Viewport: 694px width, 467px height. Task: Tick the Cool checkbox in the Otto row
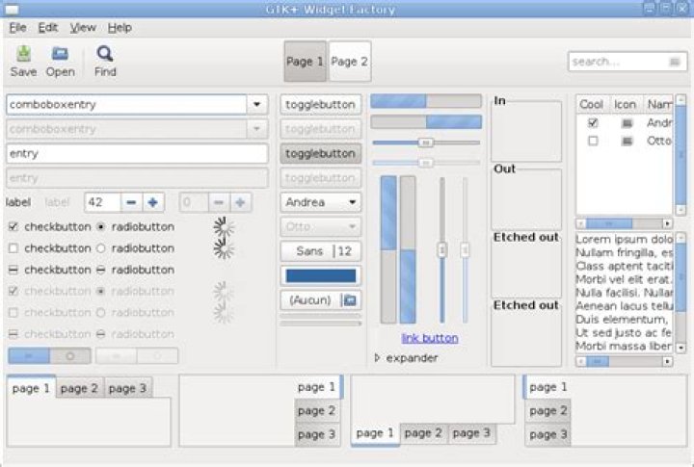[593, 142]
